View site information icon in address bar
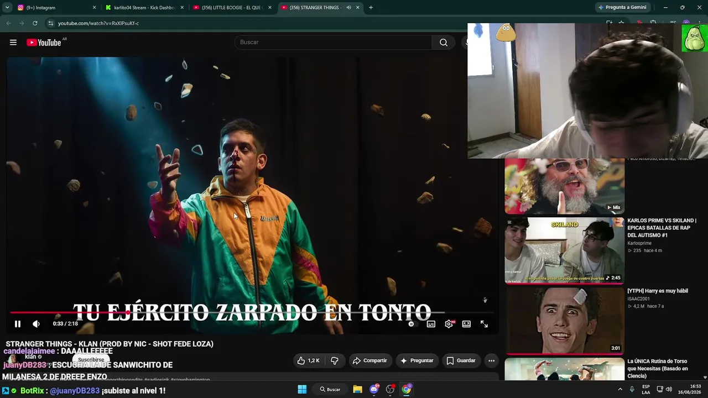Screen dimensions: 708x398 coord(50,23)
